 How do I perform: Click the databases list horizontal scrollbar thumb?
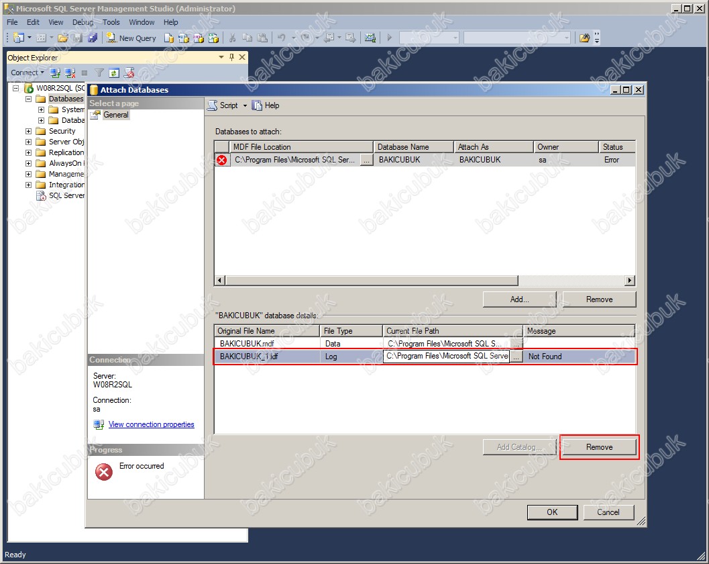[371, 280]
